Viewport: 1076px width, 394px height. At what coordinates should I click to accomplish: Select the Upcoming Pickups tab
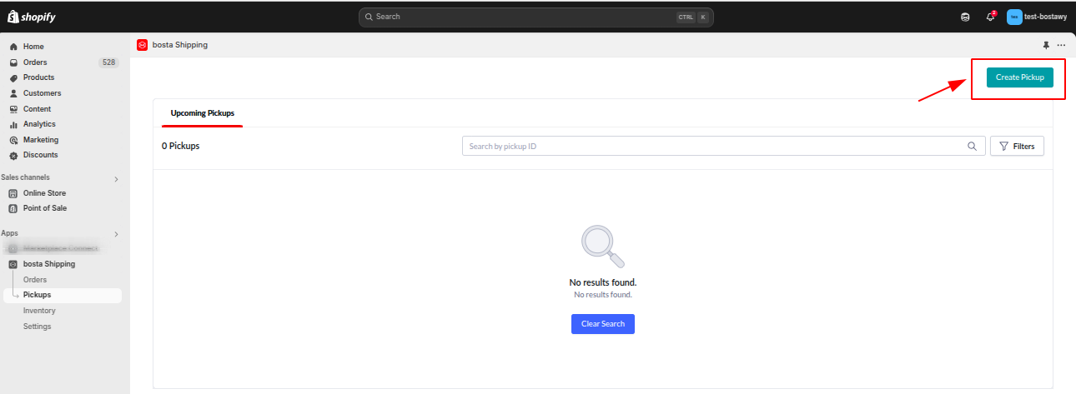point(203,112)
